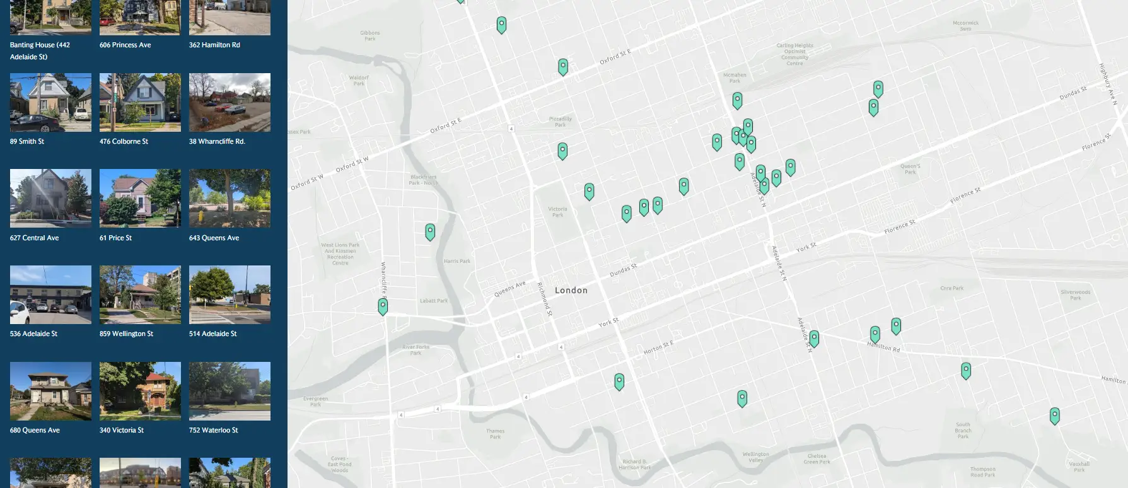
Task: Click the 340 Victoria St brick house photo
Action: (140, 391)
